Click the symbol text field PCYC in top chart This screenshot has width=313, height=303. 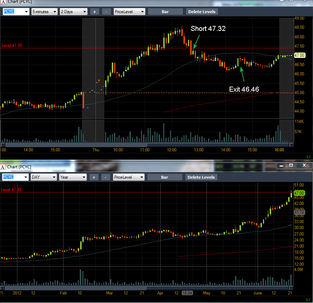[x=13, y=12]
